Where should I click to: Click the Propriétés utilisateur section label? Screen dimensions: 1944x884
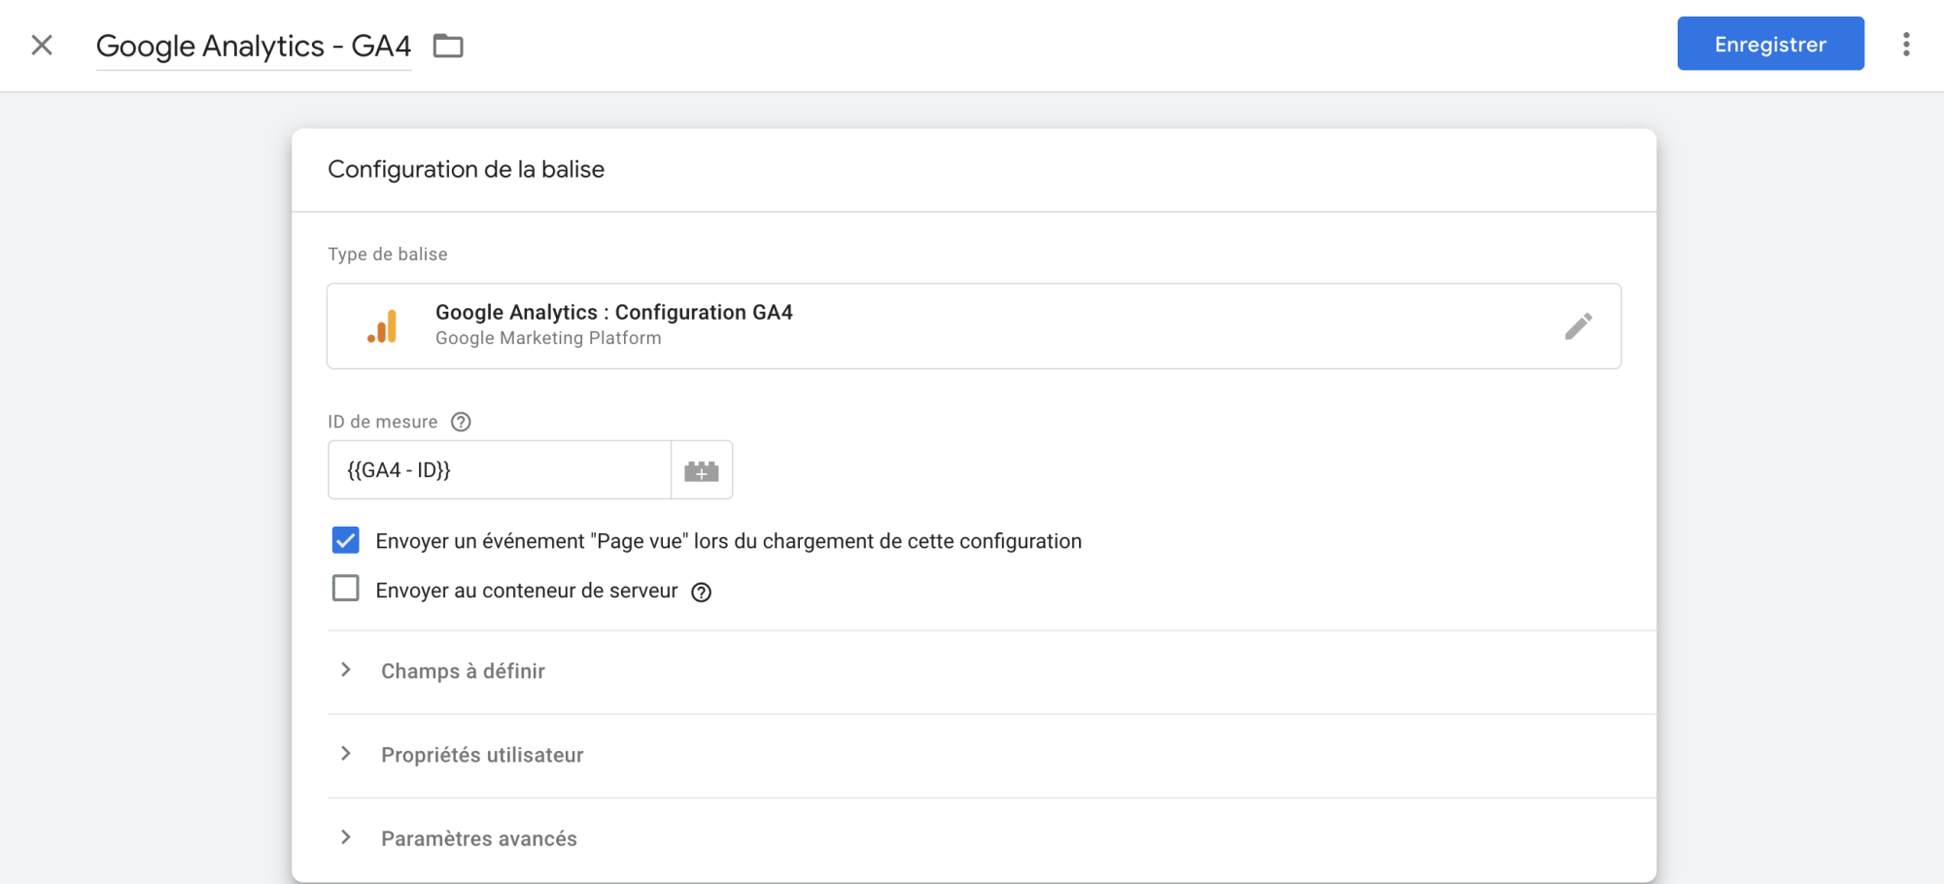point(482,755)
